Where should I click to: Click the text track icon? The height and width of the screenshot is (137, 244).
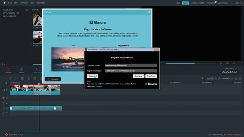[x=3, y=103]
